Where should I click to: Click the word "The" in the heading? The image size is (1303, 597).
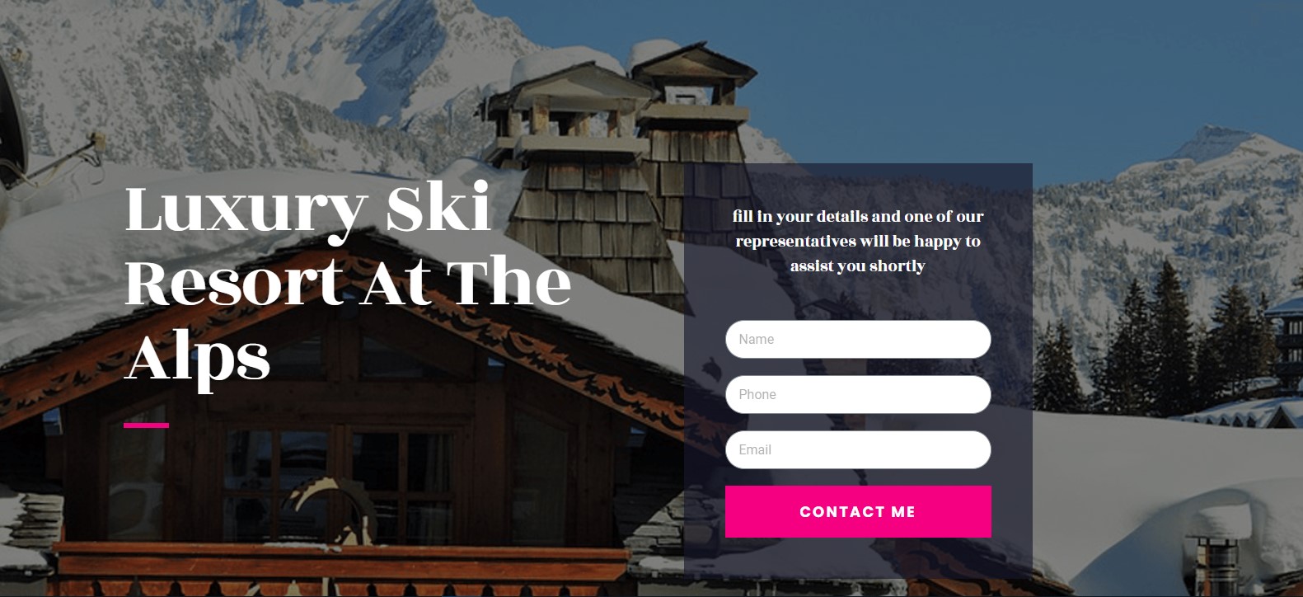pyautogui.click(x=509, y=282)
